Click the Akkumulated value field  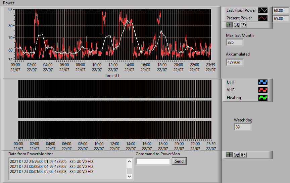tap(235, 63)
